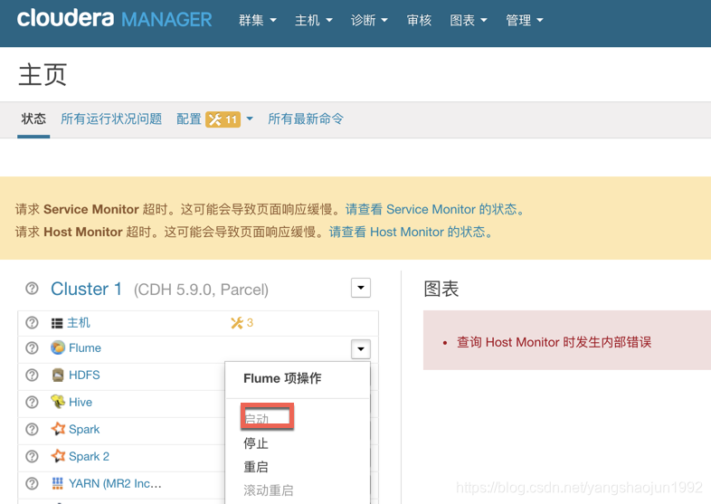Toggle the Flume actions dropdown button

click(361, 349)
